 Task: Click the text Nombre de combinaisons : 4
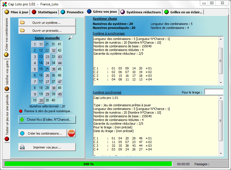(170, 28)
